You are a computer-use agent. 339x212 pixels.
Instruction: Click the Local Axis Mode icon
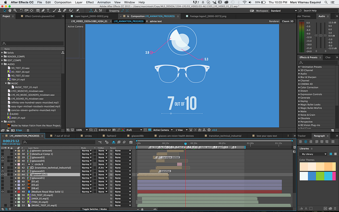pyautogui.click(x=91, y=11)
